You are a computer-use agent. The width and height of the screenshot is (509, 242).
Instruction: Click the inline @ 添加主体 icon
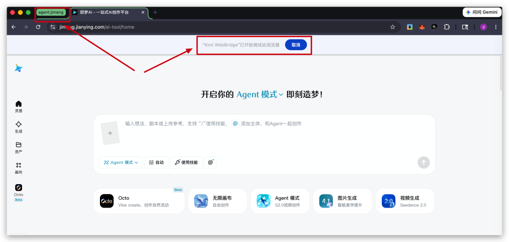point(235,124)
